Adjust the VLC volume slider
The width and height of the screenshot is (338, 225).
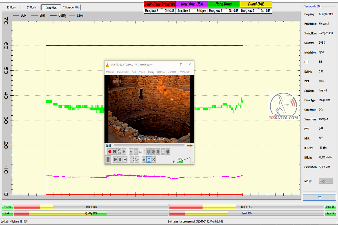coord(183,161)
